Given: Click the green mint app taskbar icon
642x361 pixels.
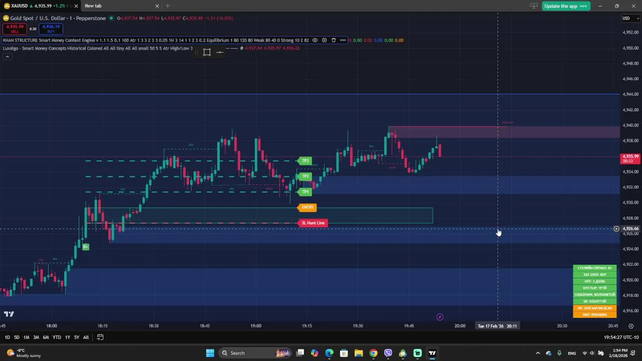Looking at the screenshot, I should point(417,353).
